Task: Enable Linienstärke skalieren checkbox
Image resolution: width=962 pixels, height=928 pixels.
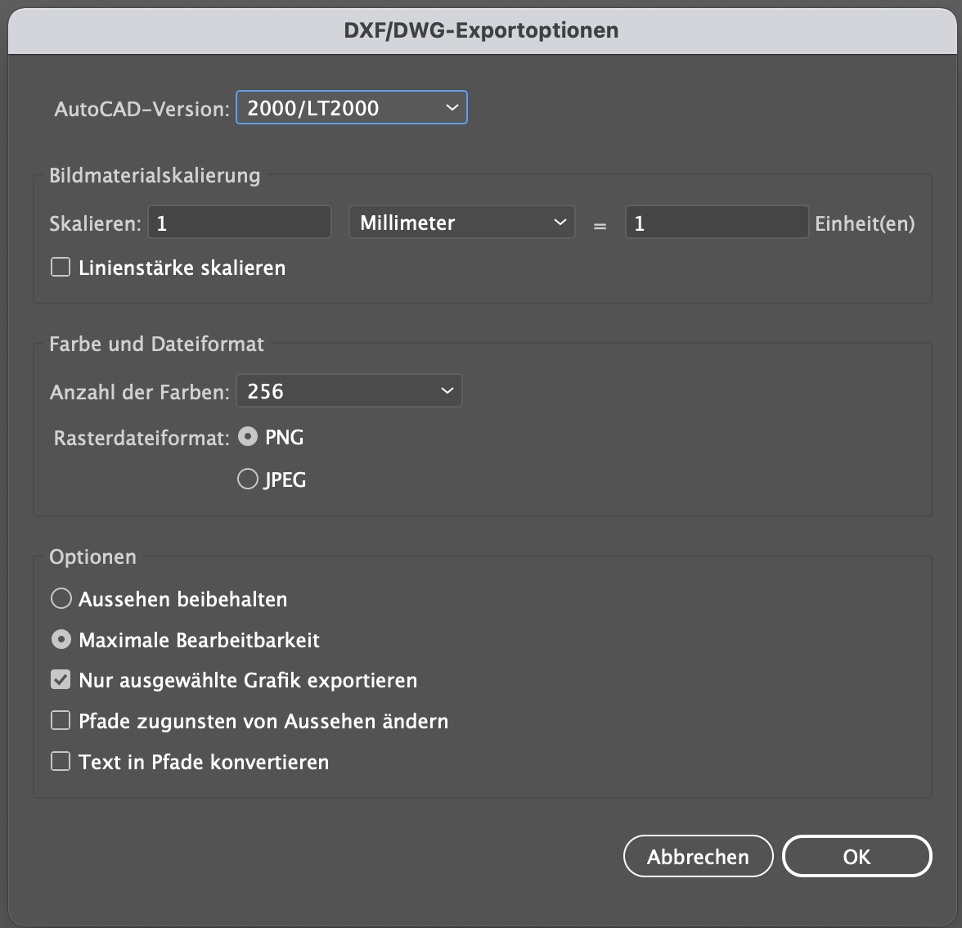Action: pyautogui.click(x=61, y=268)
